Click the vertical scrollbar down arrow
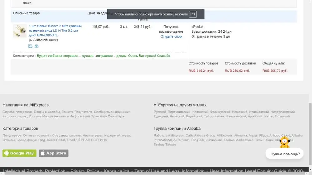 [x=310, y=170]
